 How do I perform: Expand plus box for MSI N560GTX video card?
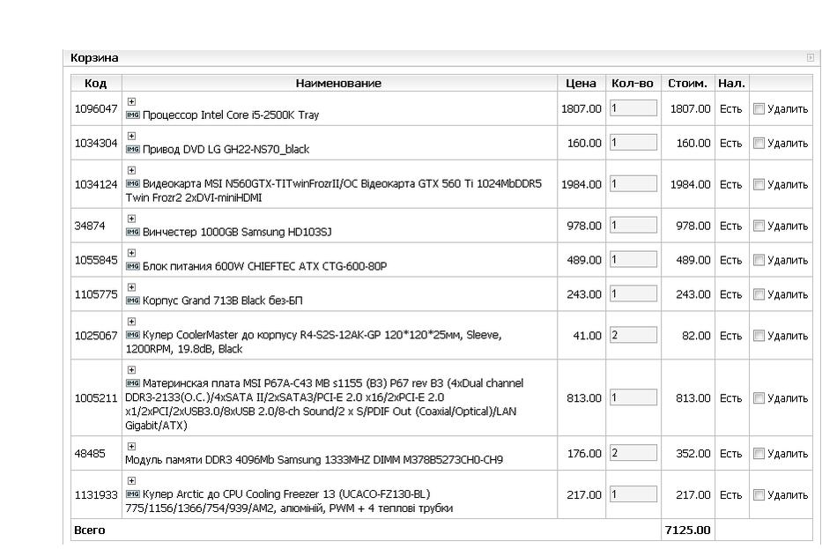click(x=131, y=170)
